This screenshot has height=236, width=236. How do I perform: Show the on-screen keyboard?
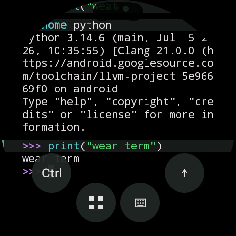coord(140,203)
